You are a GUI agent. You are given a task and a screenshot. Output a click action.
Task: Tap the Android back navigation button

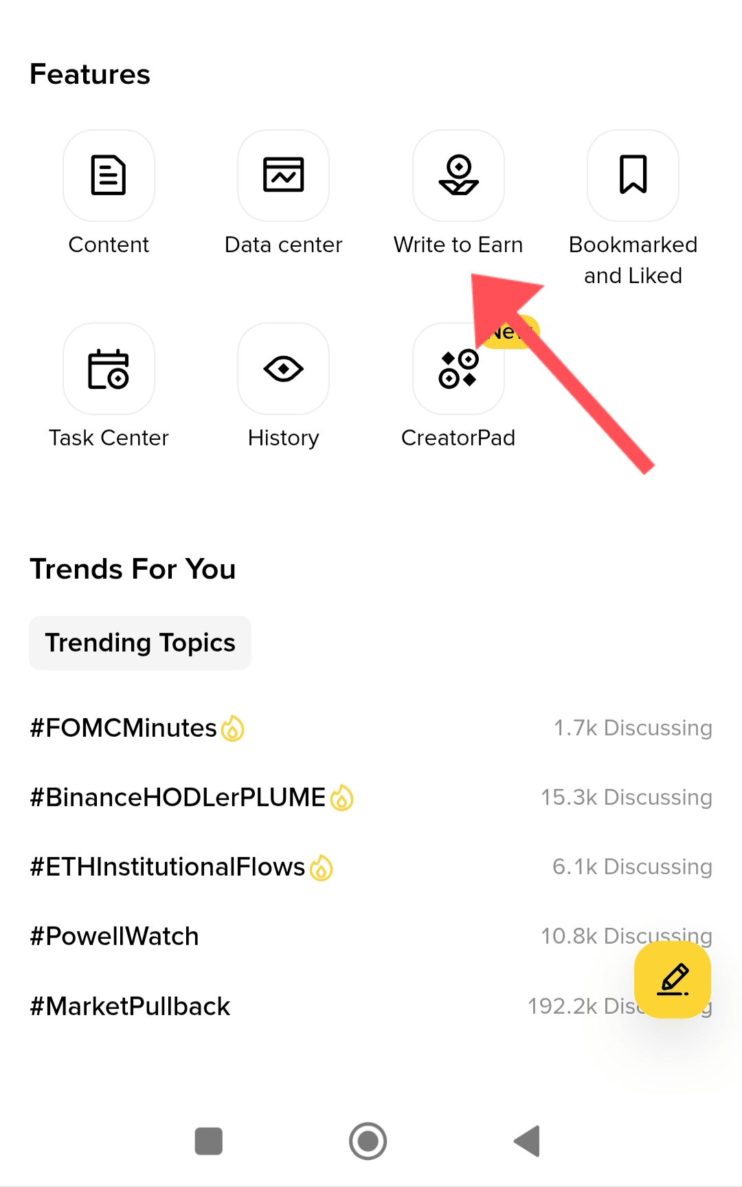(528, 1141)
